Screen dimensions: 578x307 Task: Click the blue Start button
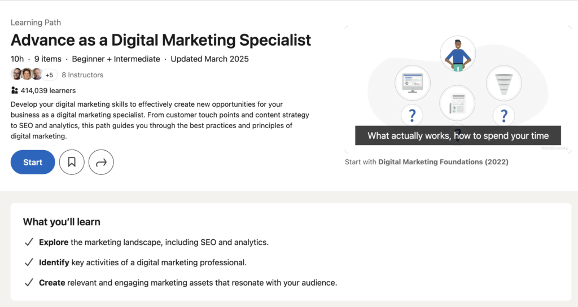point(33,163)
